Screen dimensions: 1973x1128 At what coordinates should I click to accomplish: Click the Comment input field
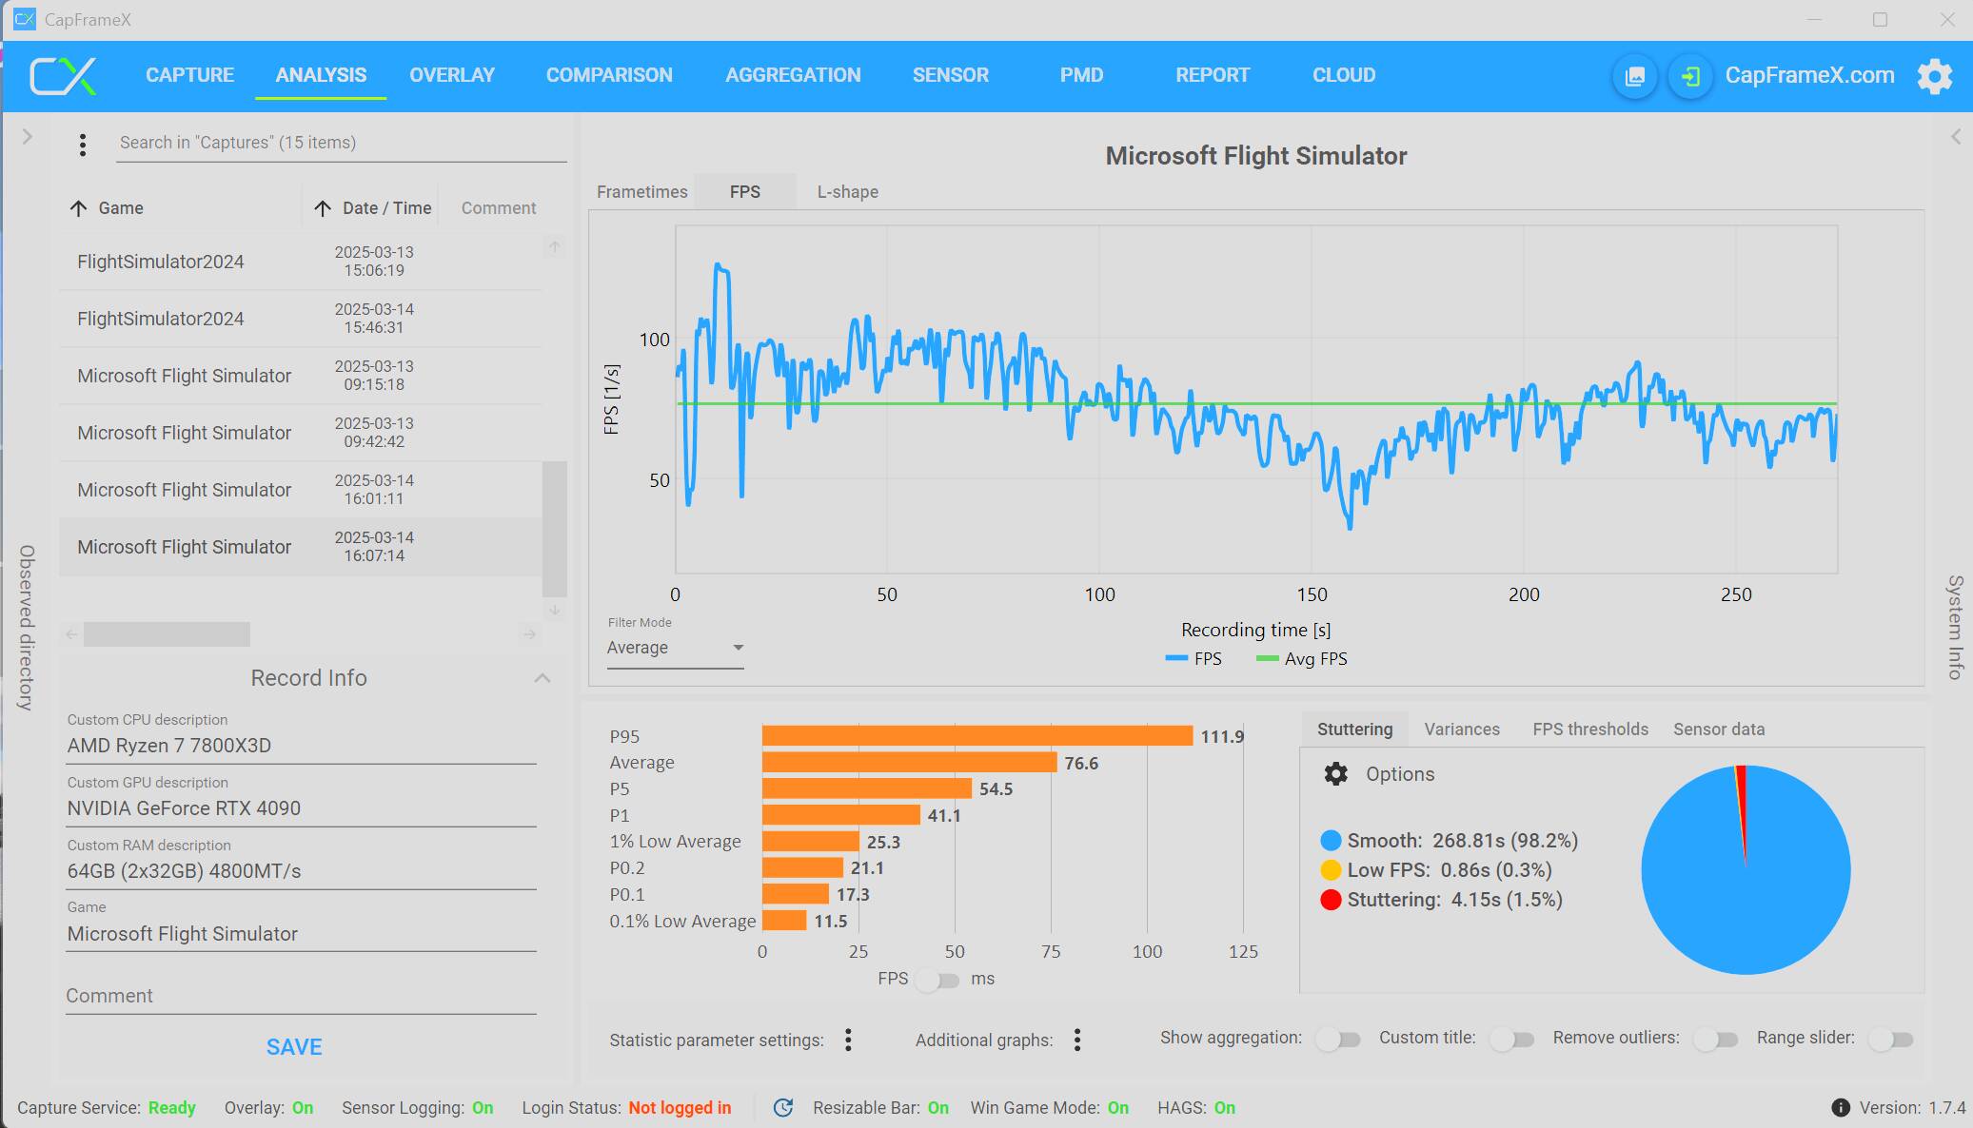pos(301,996)
